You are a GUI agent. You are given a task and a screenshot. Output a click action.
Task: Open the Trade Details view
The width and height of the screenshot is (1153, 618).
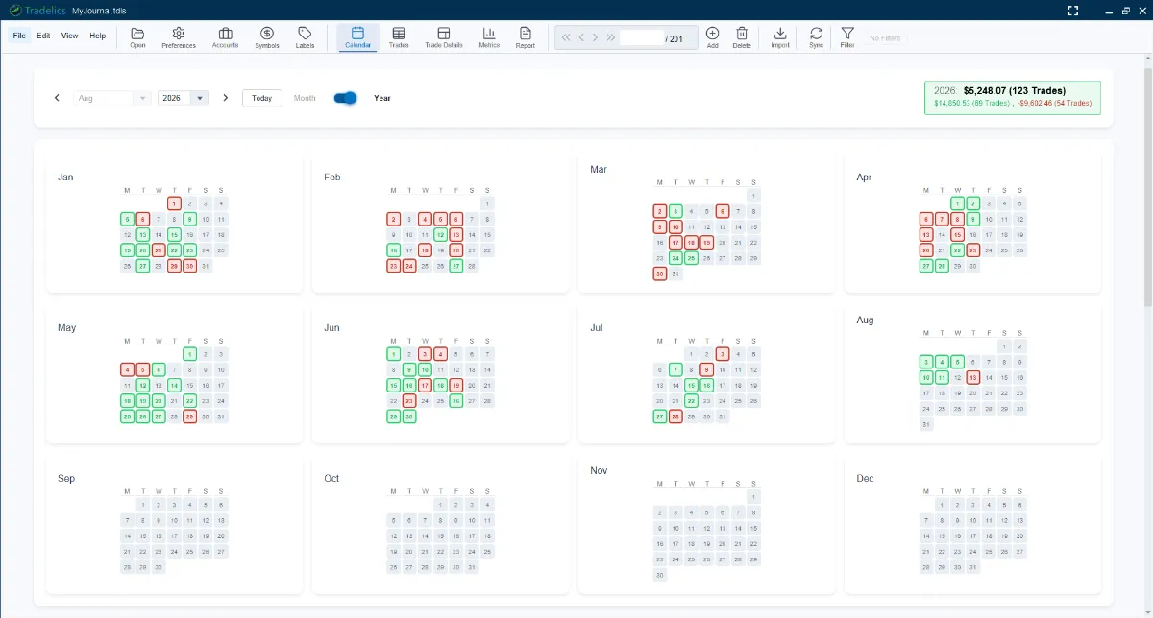pos(444,37)
